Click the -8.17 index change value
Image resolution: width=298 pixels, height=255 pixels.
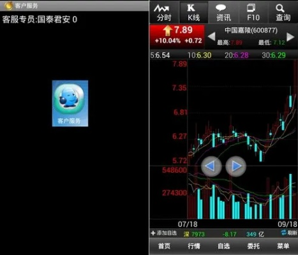tap(229, 234)
